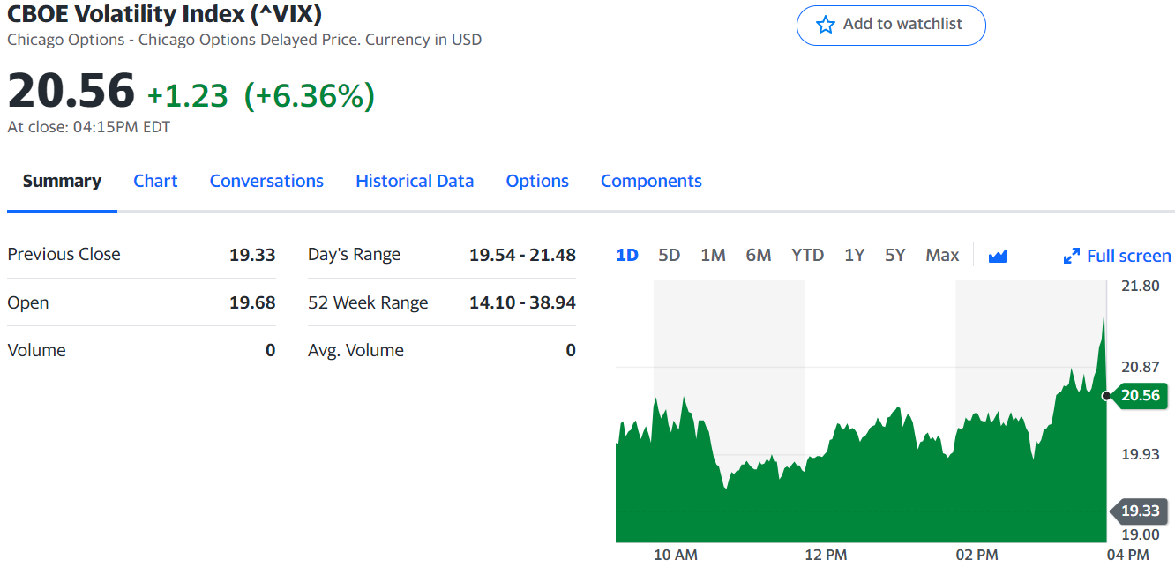Viewport: 1175px width, 567px height.
Task: Click the 52 Week Range label
Action: click(x=368, y=302)
